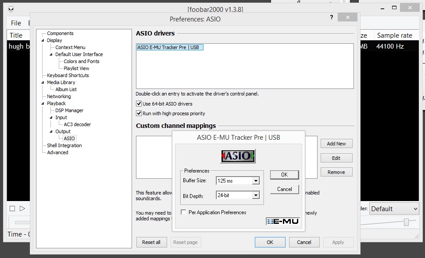
Task: Click the E-MU logo in driver dialog
Action: point(283,221)
